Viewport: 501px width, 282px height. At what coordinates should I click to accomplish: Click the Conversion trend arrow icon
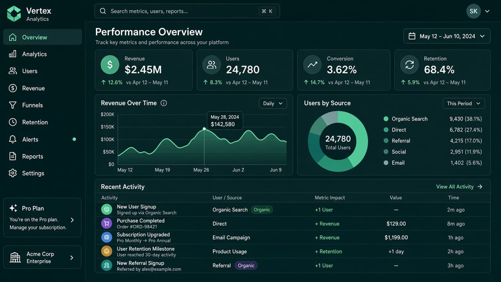(x=312, y=65)
